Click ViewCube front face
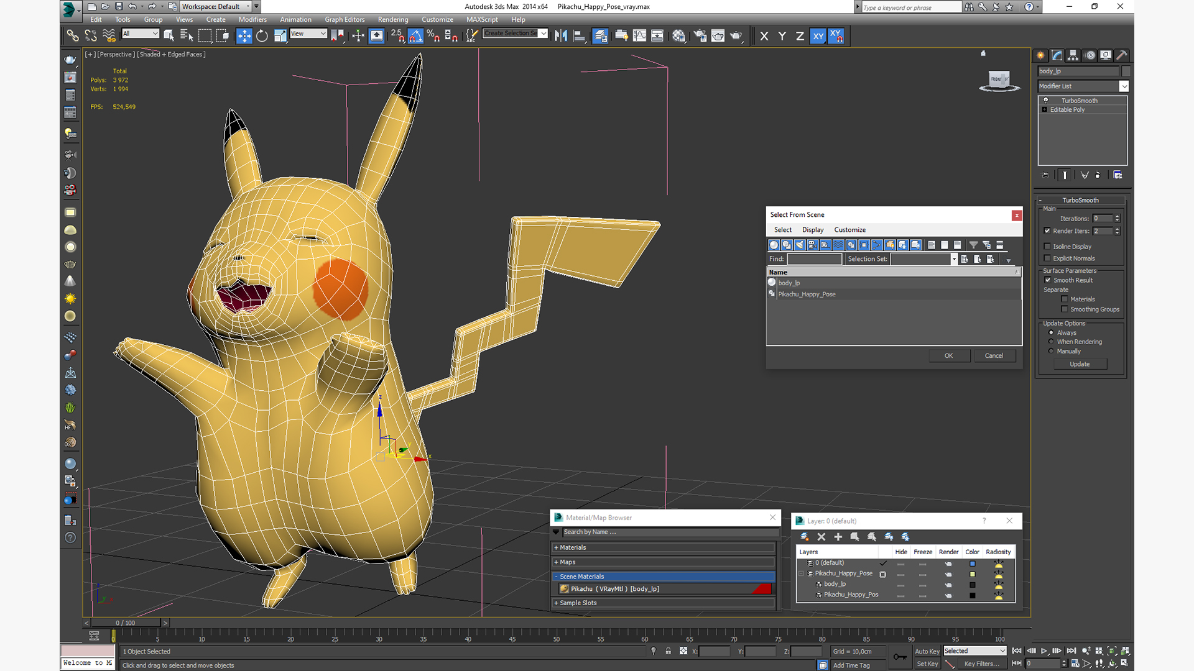The height and width of the screenshot is (671, 1194). [x=997, y=79]
